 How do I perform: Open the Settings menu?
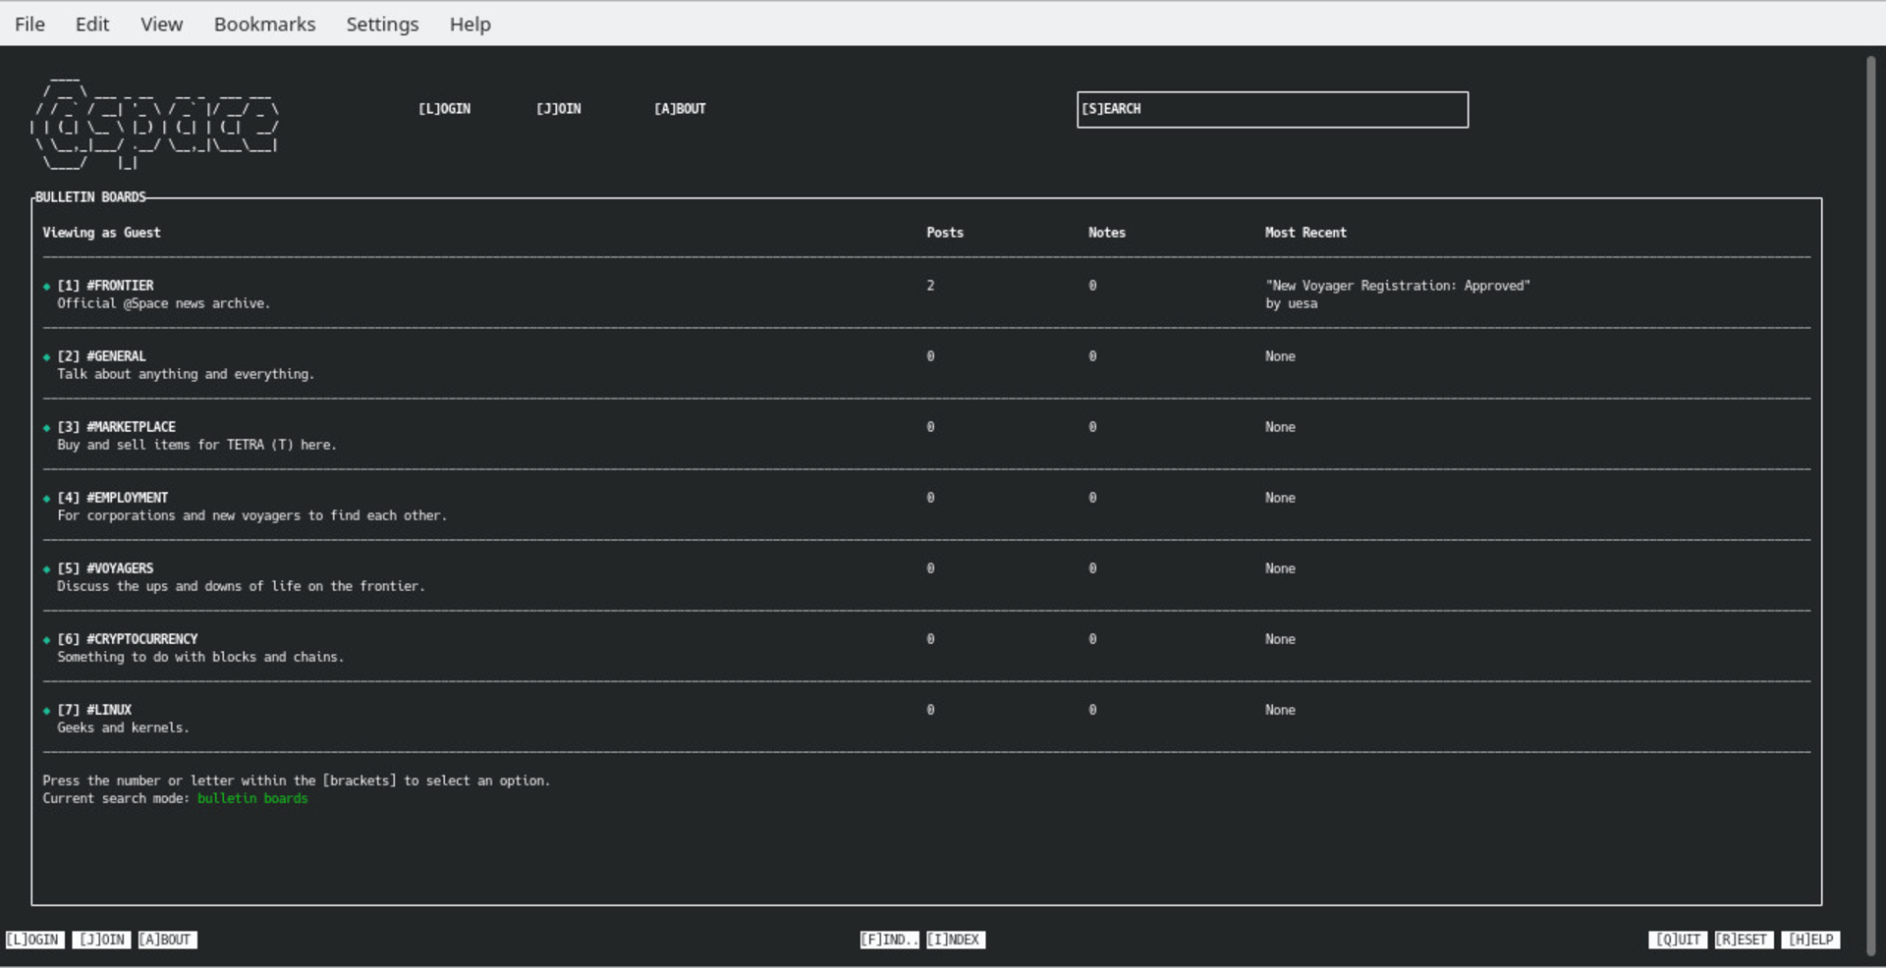point(382,24)
